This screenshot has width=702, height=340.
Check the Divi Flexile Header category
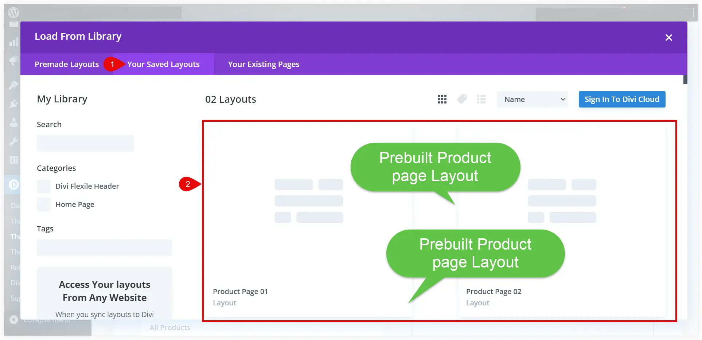point(44,186)
